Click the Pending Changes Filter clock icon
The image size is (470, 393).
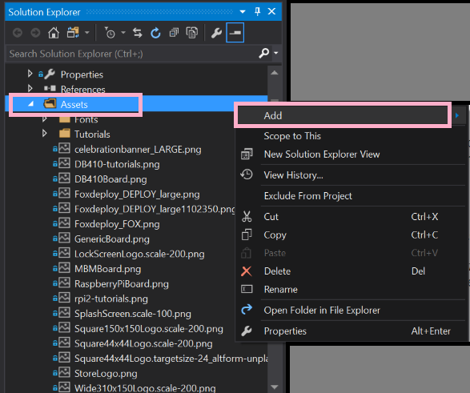click(x=110, y=33)
